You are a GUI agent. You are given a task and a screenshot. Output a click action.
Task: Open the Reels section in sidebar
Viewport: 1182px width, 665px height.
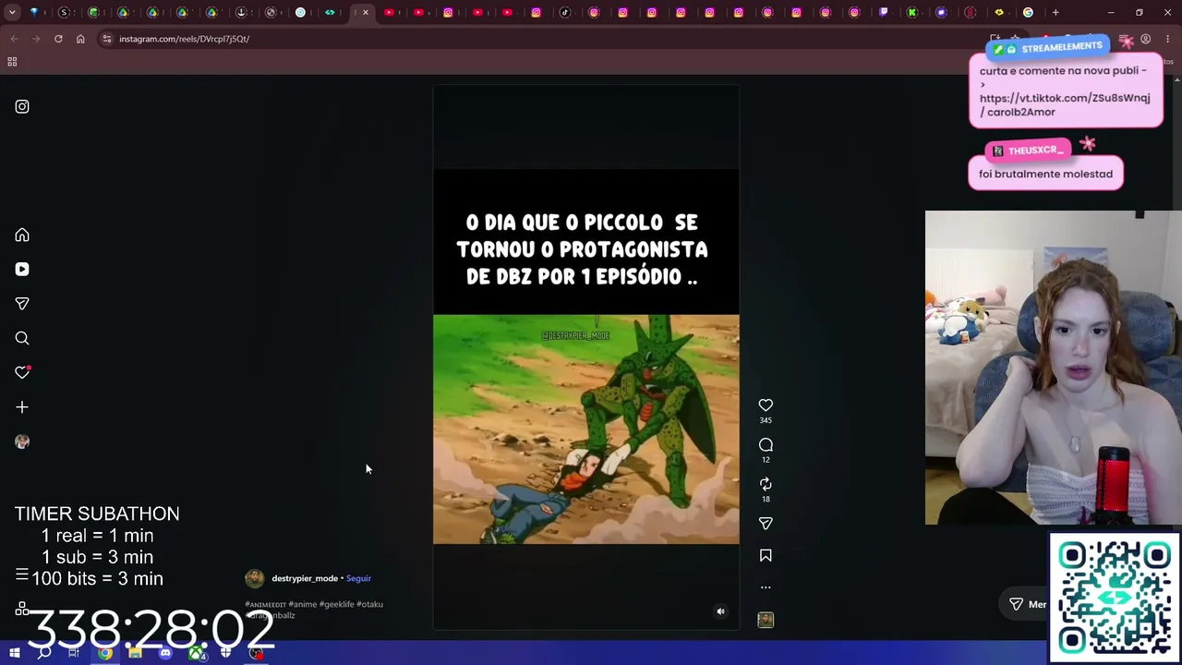(x=22, y=269)
